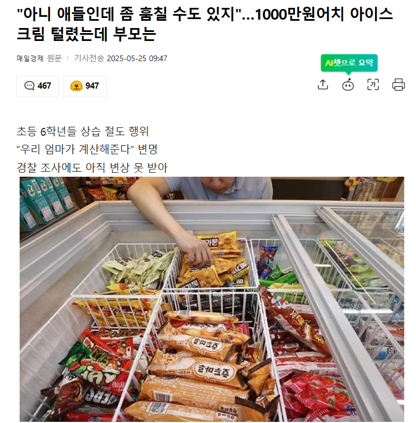This screenshot has width=416, height=423.
Task: Open the 947 reactions count
Action: [x=92, y=86]
